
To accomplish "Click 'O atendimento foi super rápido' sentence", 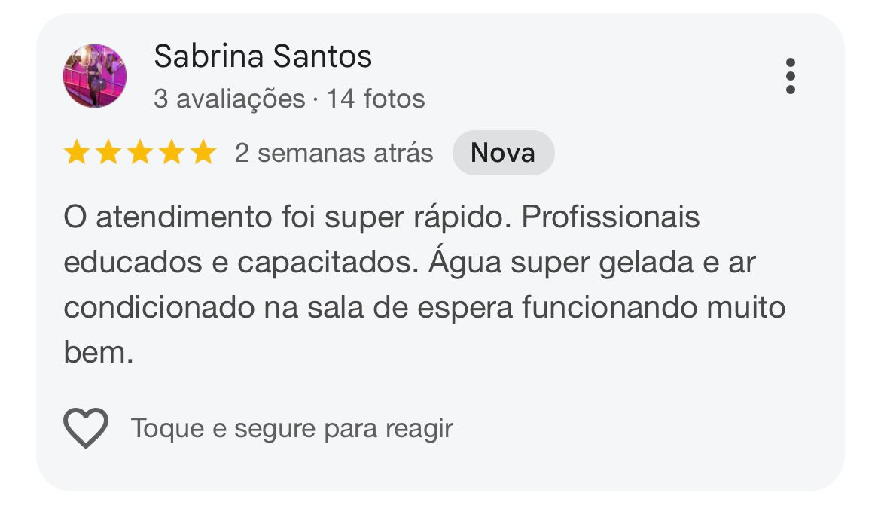I will click(x=287, y=217).
